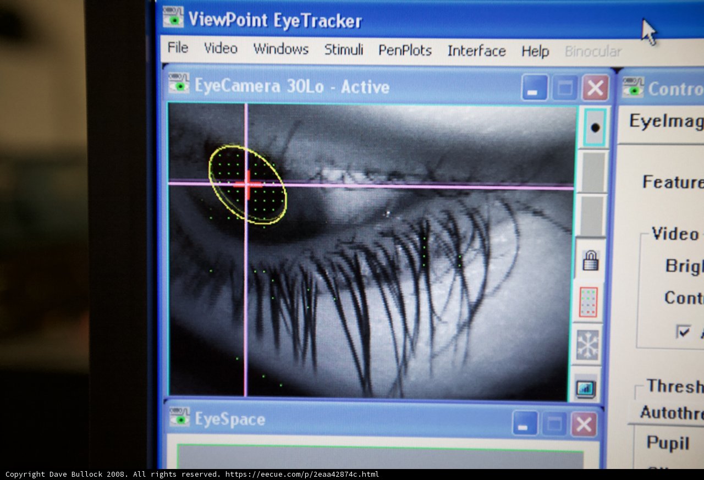
Task: Open the PenPlots menu
Action: tap(405, 51)
